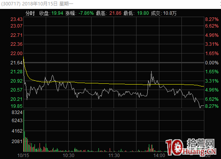Click the 23.43 price axis label
The width and height of the screenshot is (221, 159).
click(17, 19)
